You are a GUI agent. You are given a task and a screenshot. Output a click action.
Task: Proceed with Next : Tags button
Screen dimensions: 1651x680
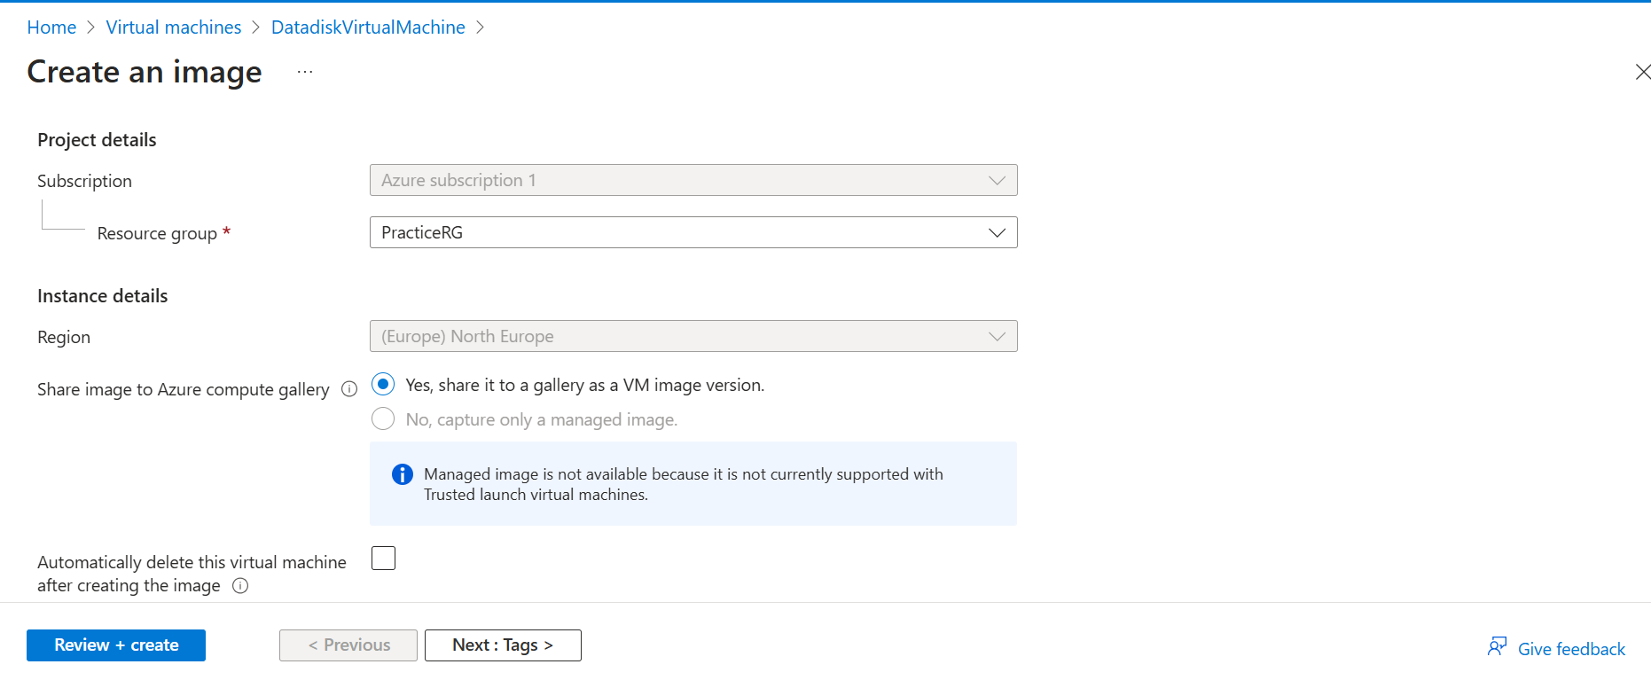(503, 645)
